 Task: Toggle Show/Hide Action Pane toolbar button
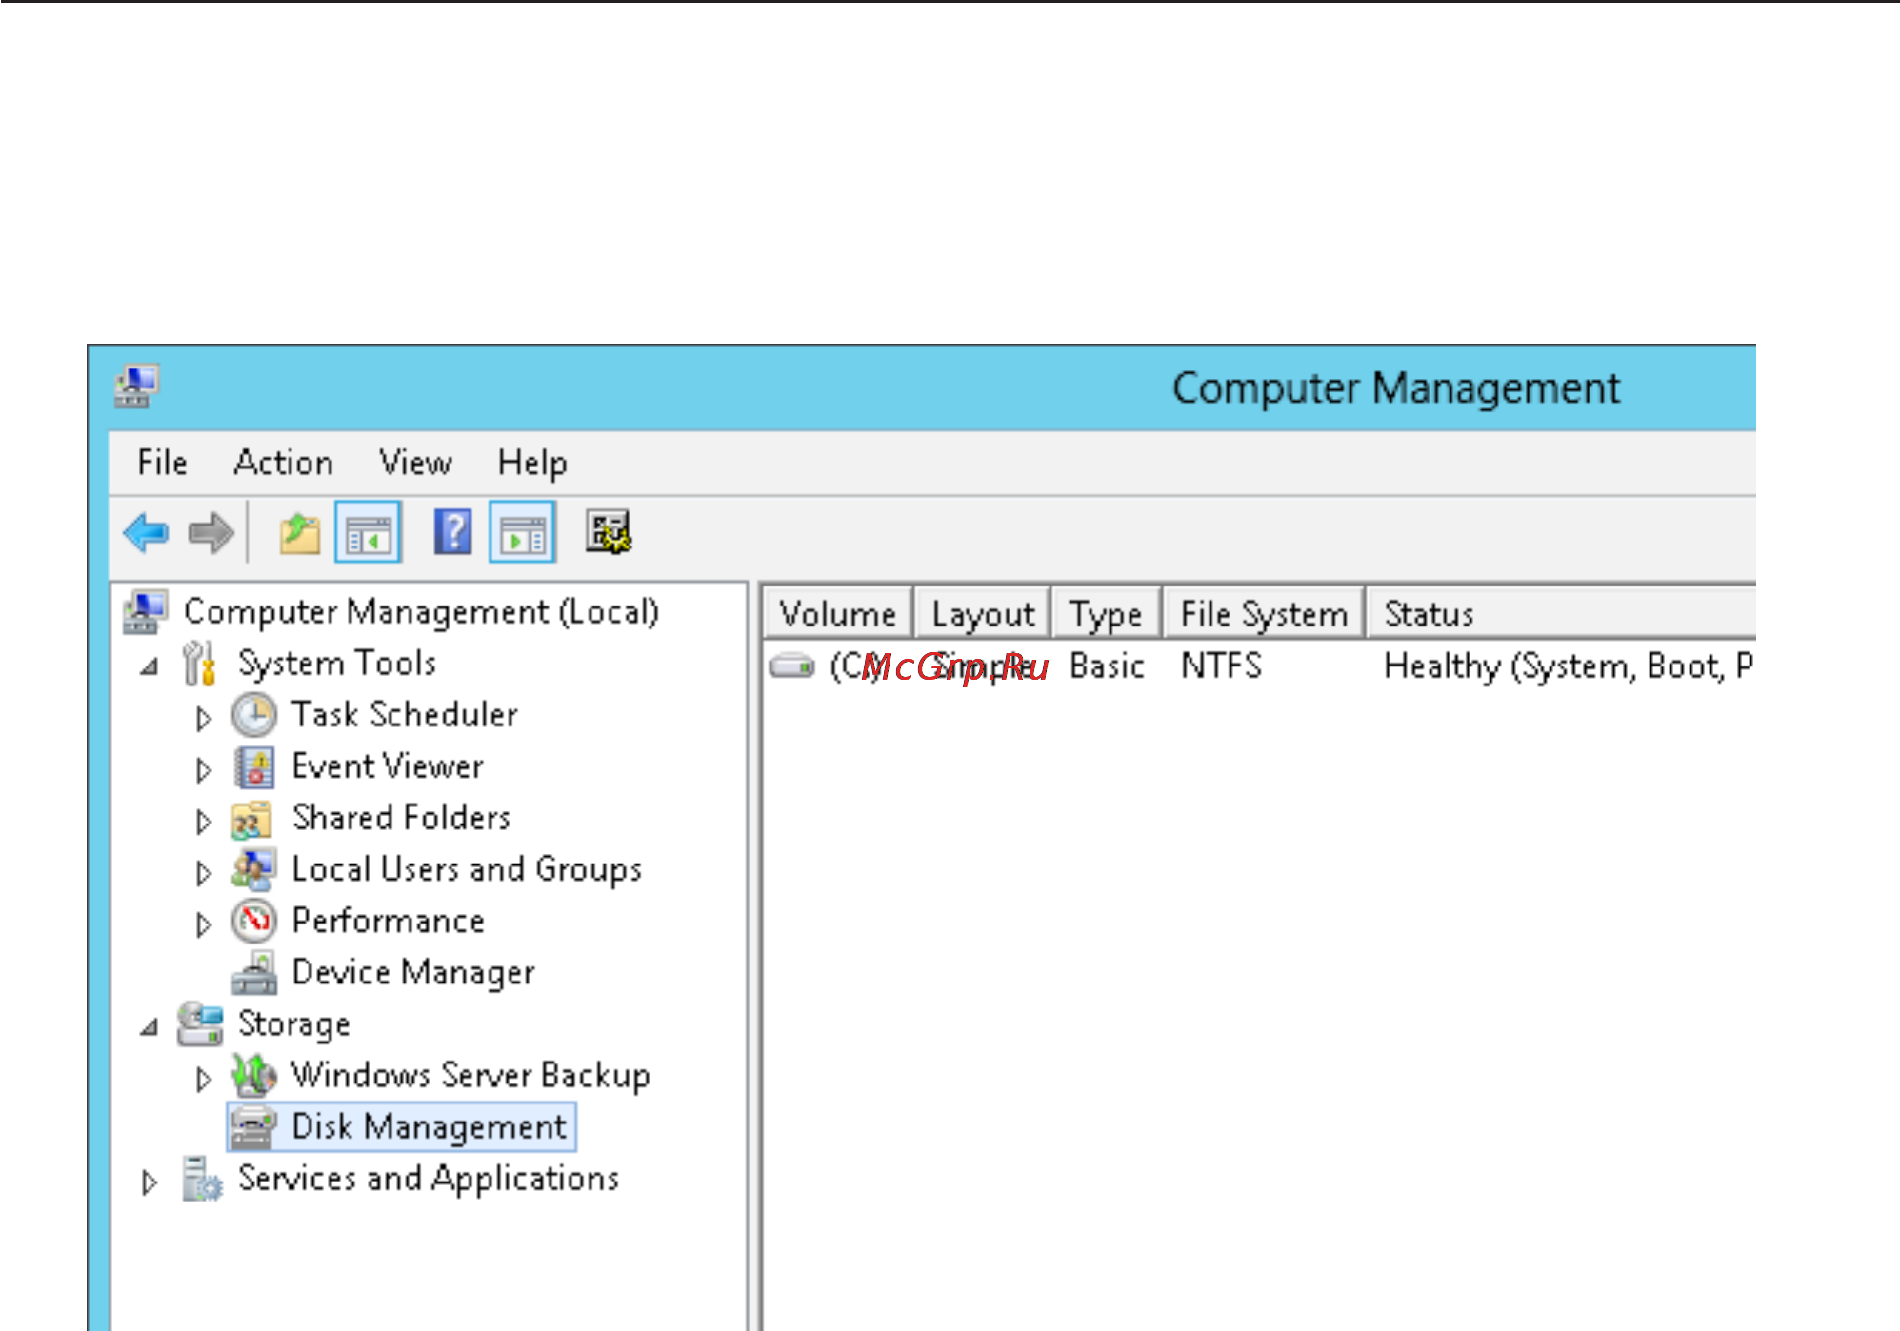point(522,532)
